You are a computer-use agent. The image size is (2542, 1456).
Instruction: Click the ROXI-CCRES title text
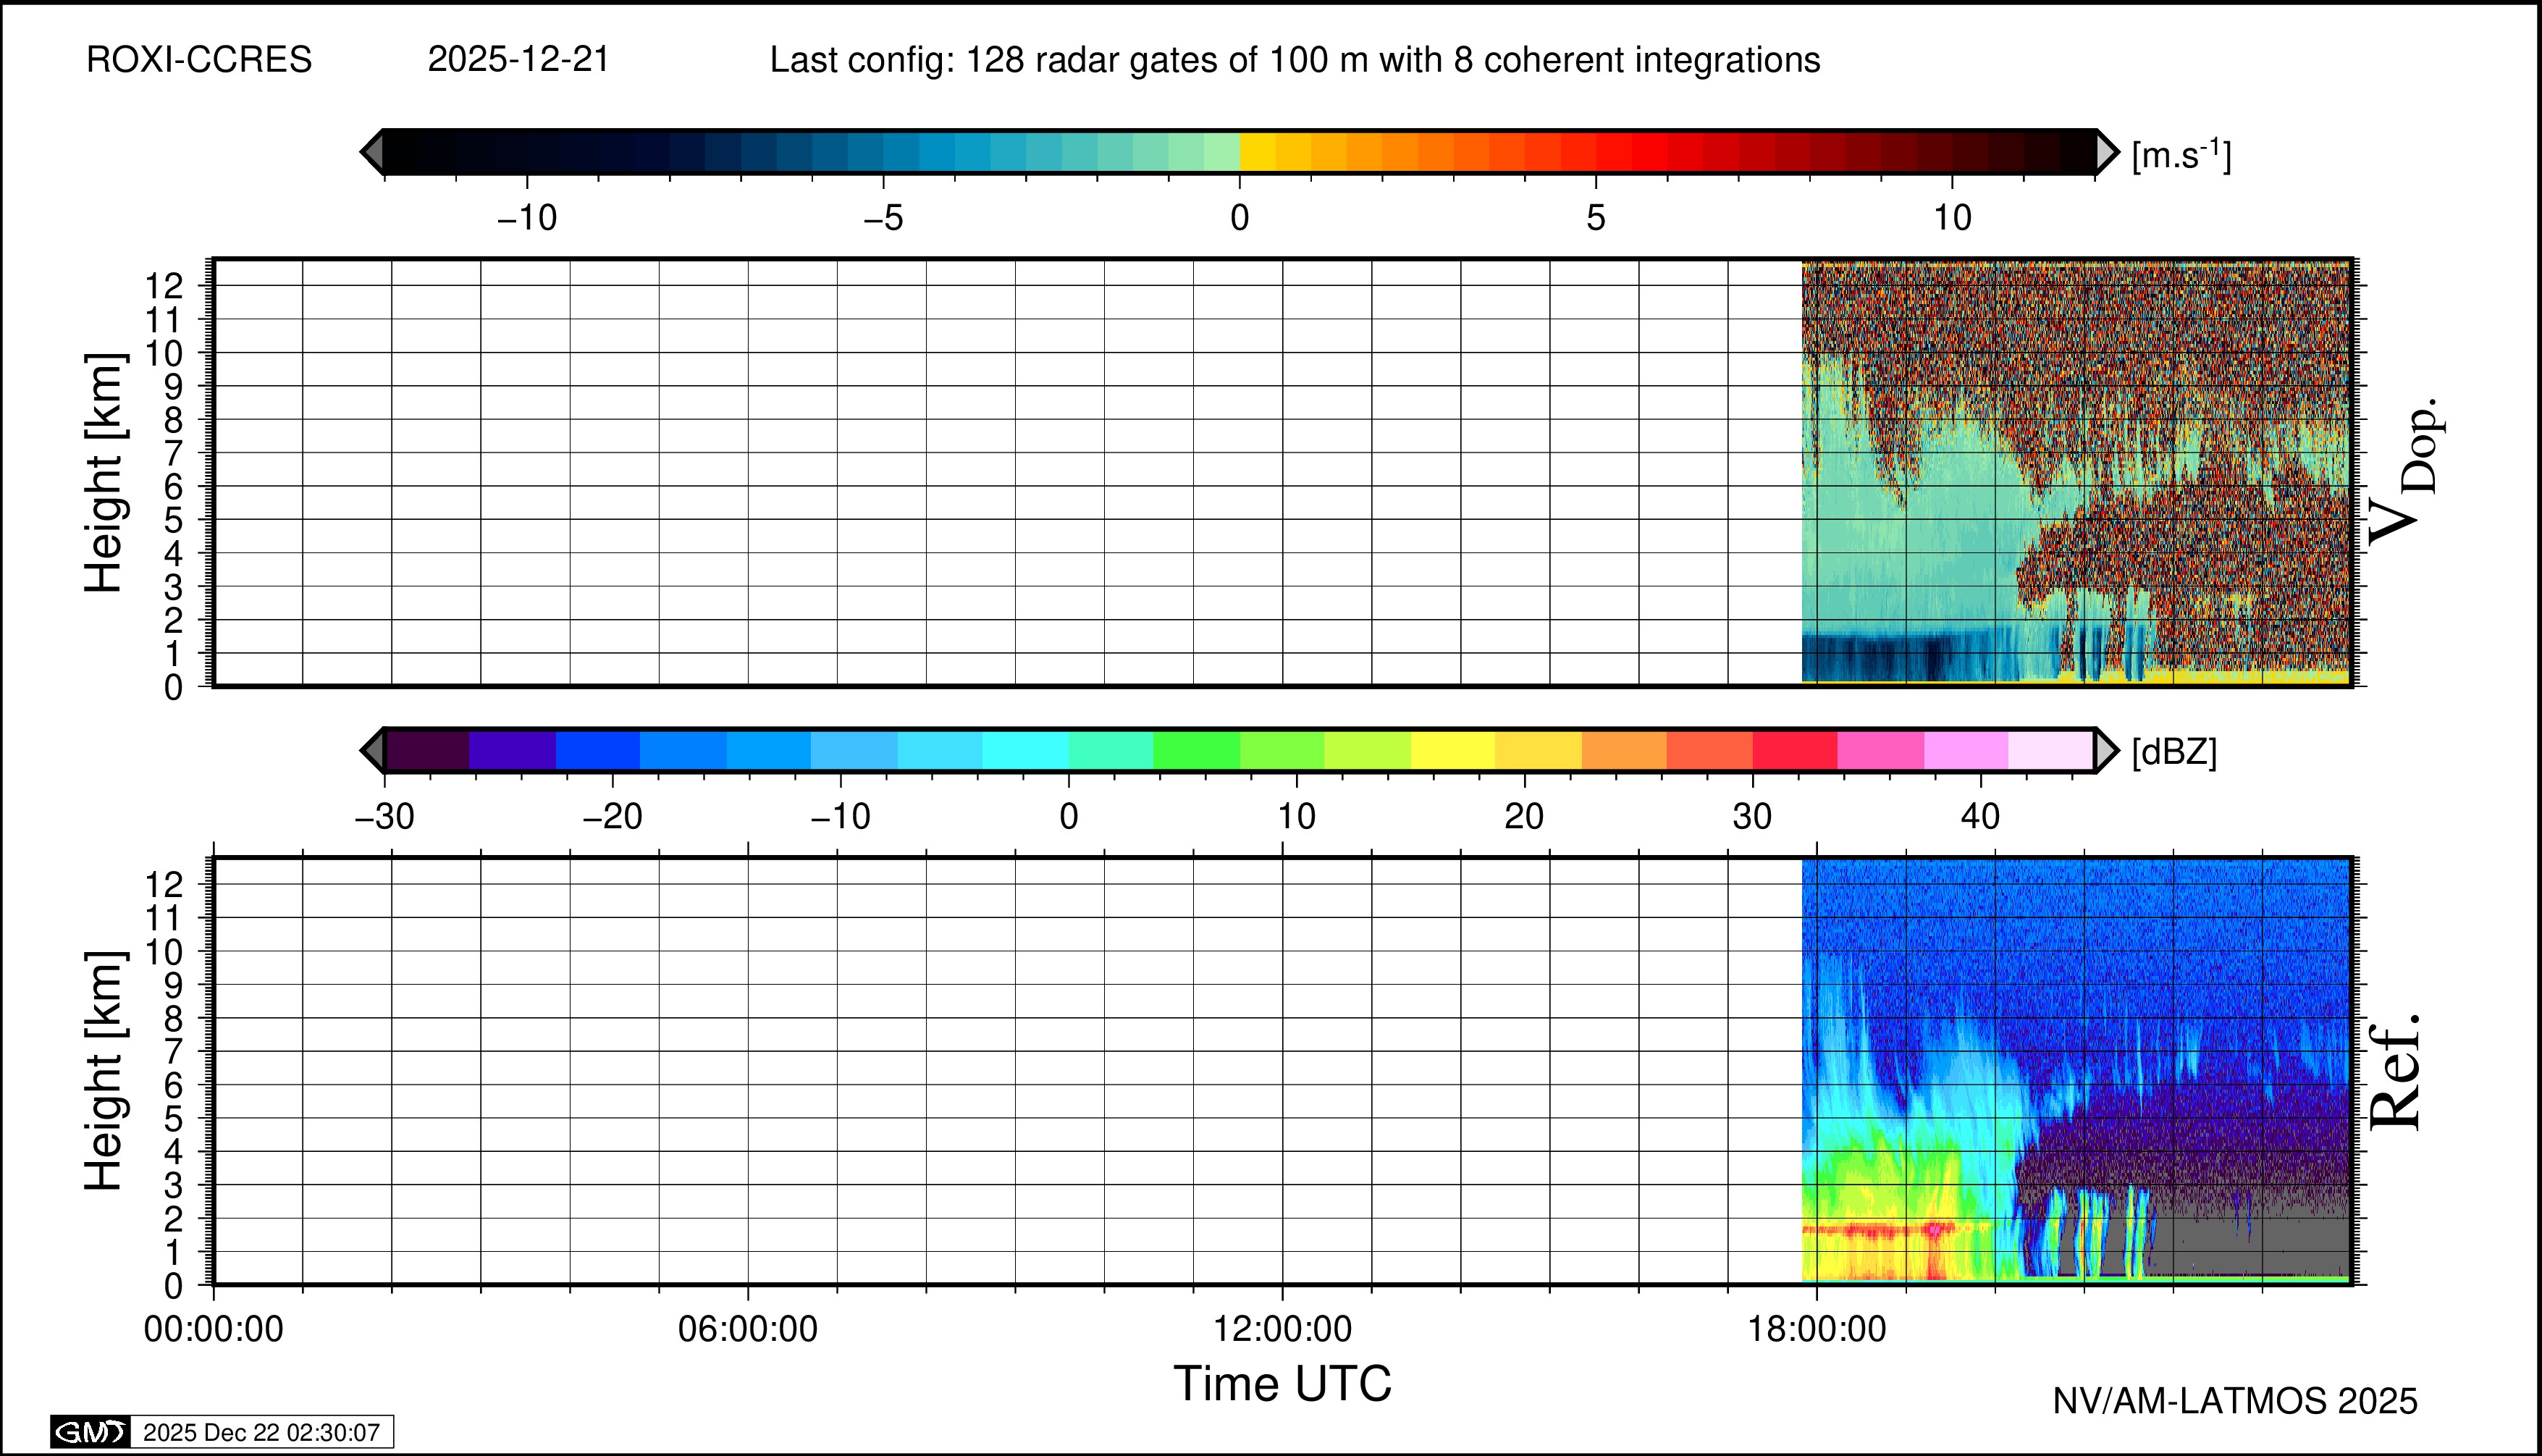pos(199,60)
